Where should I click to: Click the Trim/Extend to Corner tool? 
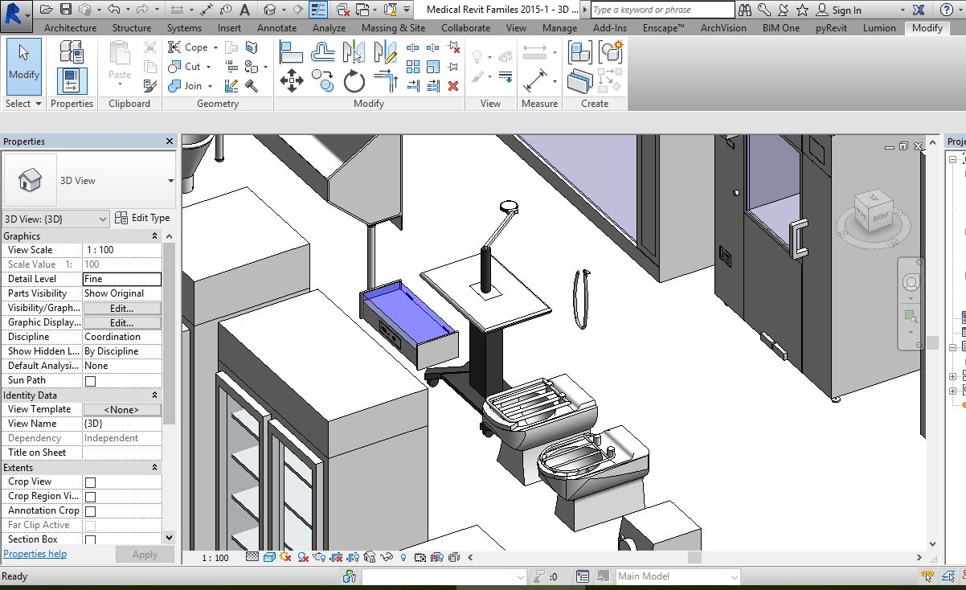pyautogui.click(x=386, y=80)
